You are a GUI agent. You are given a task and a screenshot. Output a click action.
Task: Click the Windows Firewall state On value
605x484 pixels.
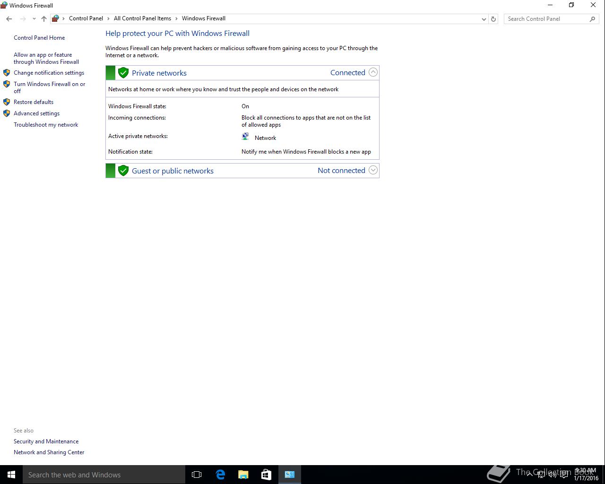point(245,106)
